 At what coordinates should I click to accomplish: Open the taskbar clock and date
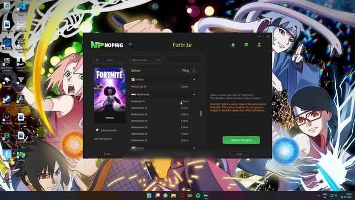(346, 196)
